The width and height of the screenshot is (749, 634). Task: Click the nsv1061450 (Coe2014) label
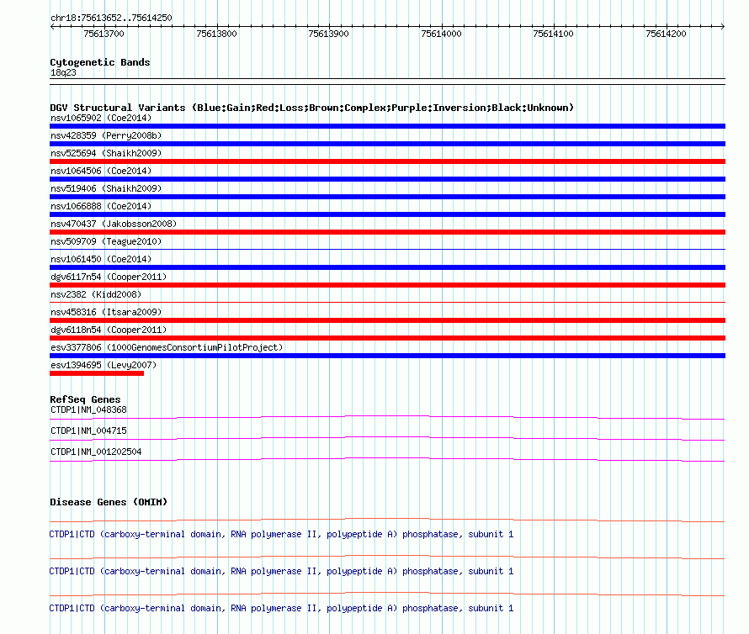(x=101, y=259)
